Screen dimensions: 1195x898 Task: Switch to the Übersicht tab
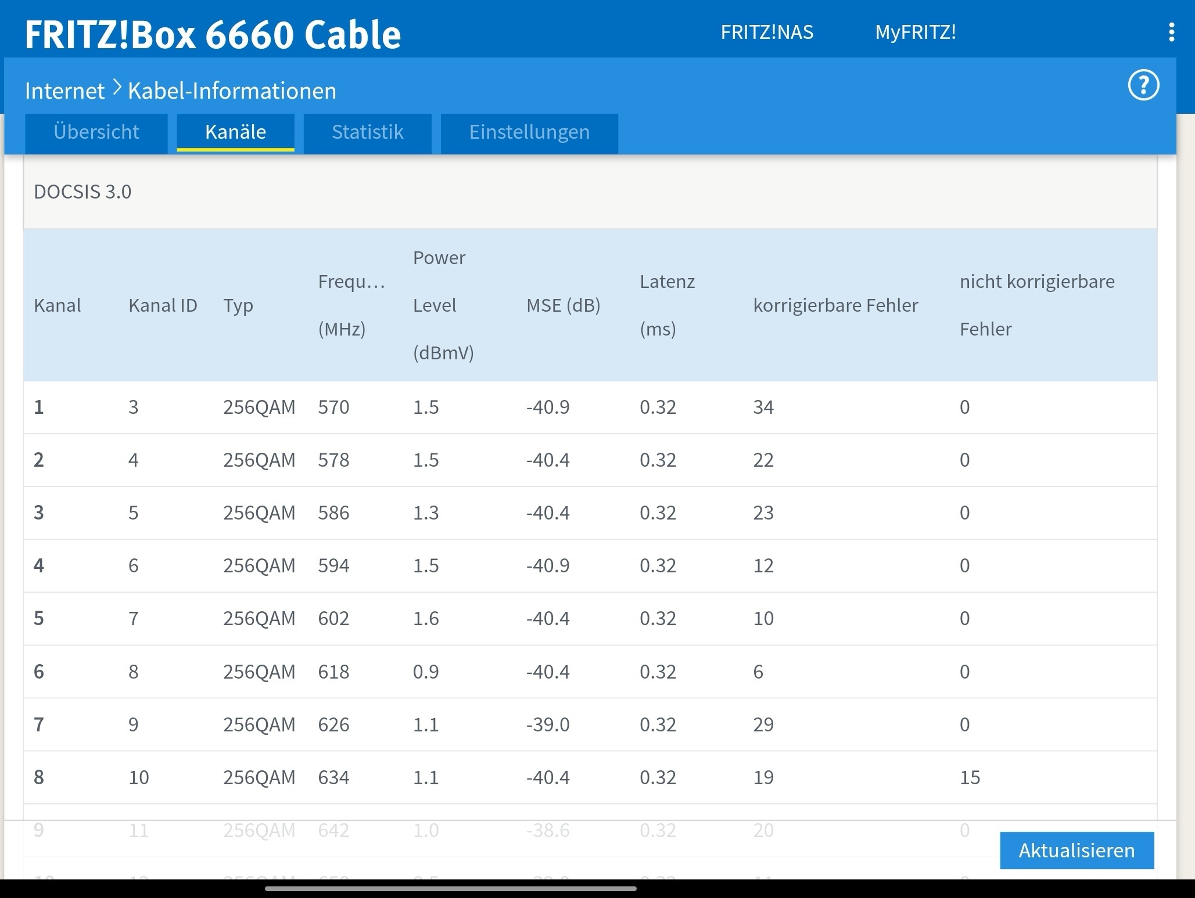[x=96, y=132]
